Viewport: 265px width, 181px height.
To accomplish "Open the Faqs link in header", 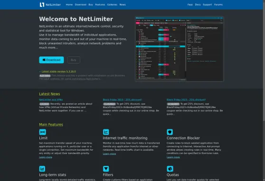I will (190, 5).
